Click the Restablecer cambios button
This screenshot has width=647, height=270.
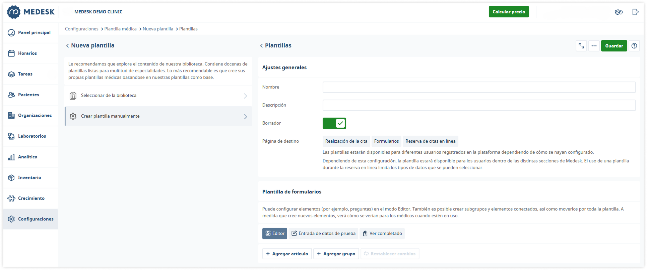coord(390,254)
